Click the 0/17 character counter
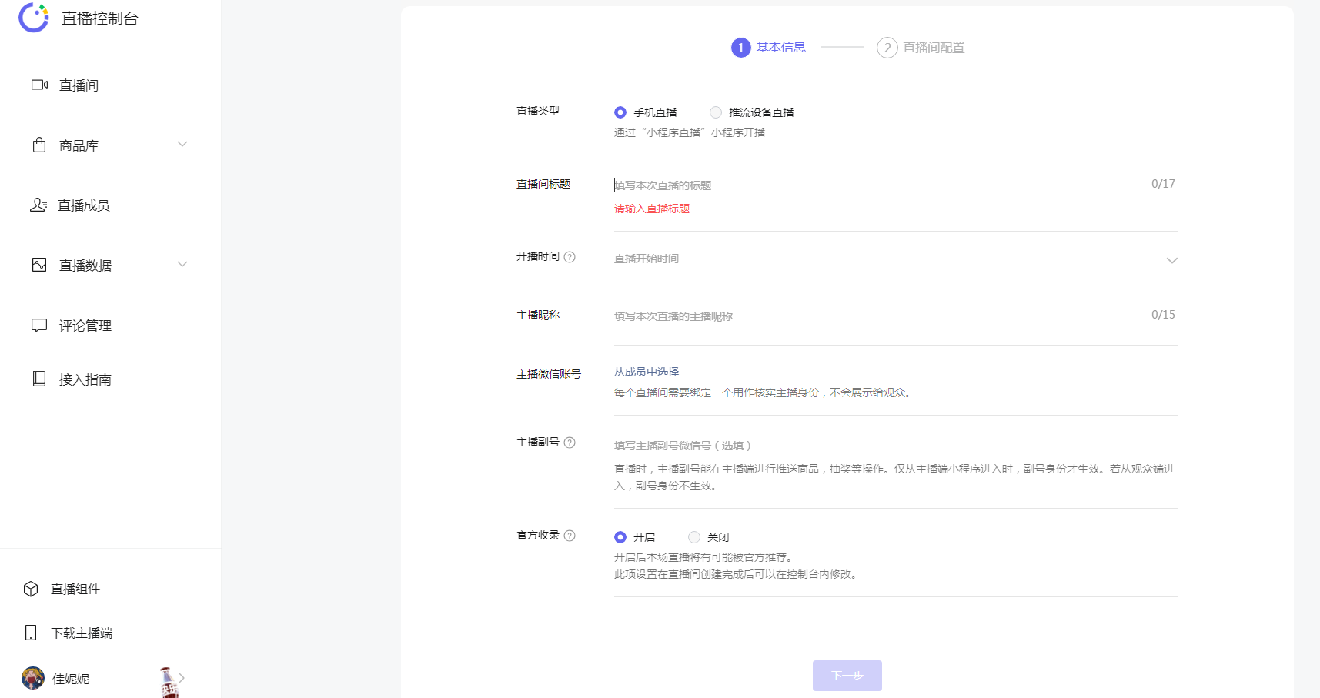The height and width of the screenshot is (698, 1320). [x=1163, y=184]
